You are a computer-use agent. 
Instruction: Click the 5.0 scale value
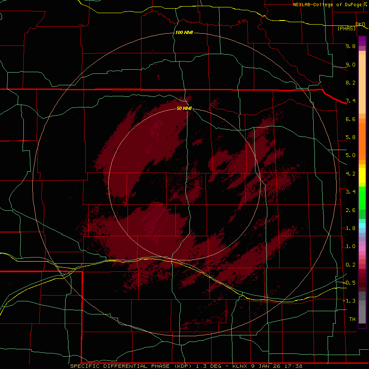pyautogui.click(x=351, y=155)
